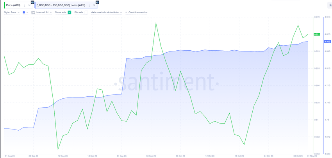Uncheck the Show axis checkbox
The height and width of the screenshot is (158, 332).
[70, 12]
